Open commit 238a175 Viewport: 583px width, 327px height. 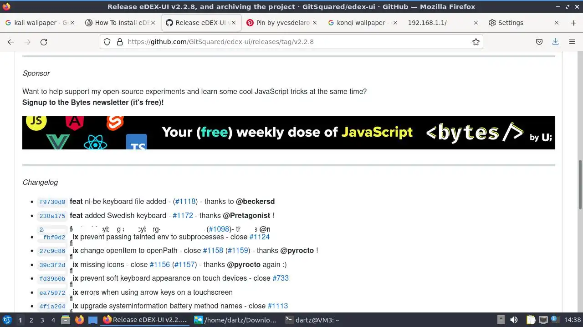[52, 216]
